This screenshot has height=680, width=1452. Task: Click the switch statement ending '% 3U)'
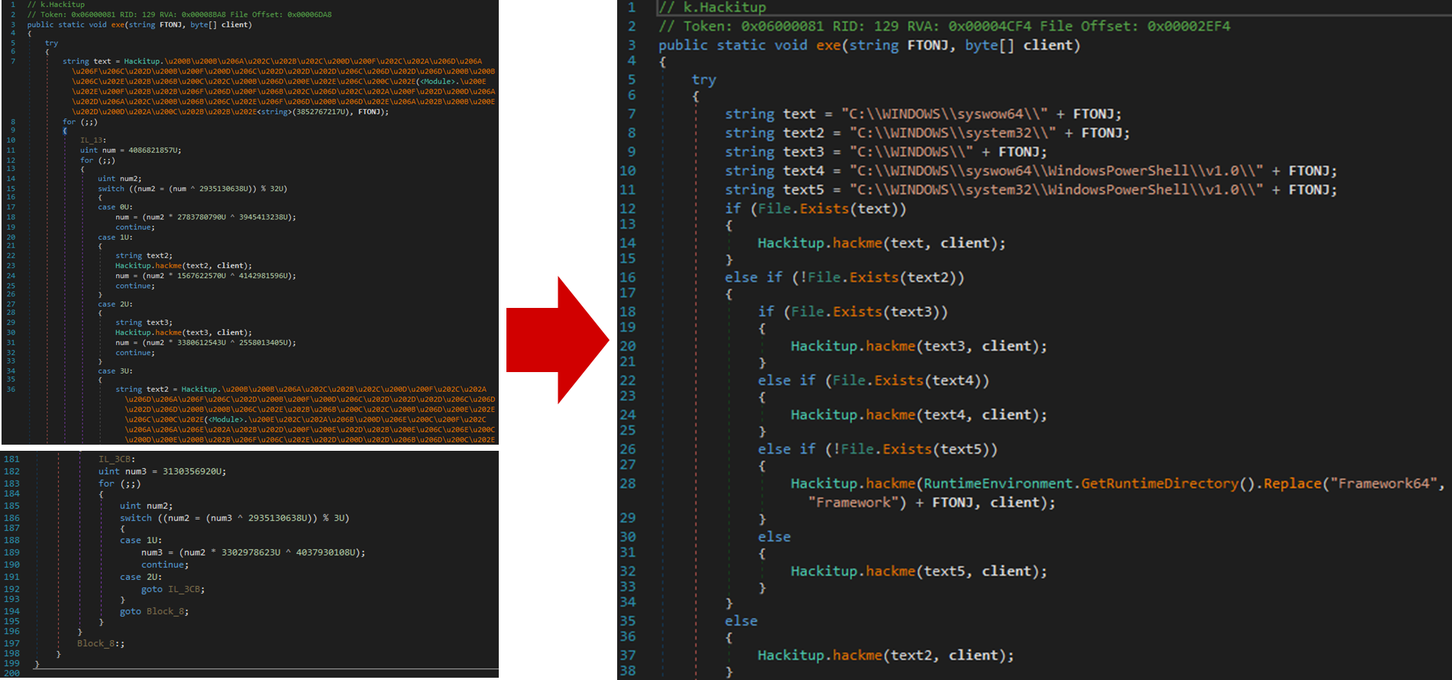pyautogui.click(x=234, y=518)
